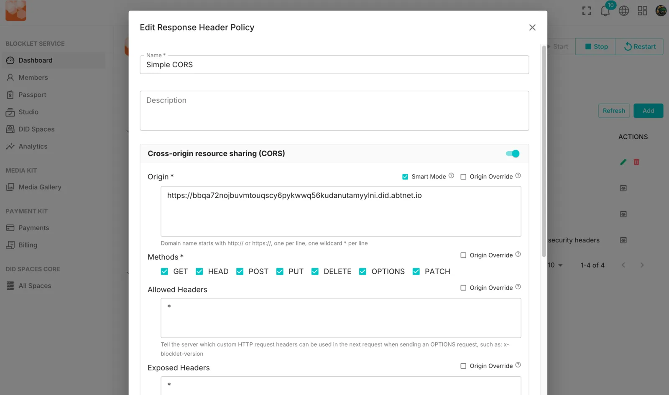Image resolution: width=669 pixels, height=395 pixels.
Task: Click the dialog vertical scrollbar
Action: coord(544,150)
